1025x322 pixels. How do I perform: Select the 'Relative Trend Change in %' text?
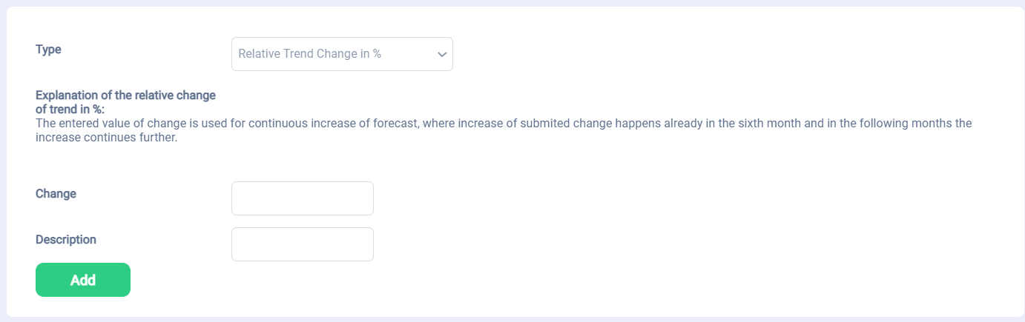pos(309,54)
